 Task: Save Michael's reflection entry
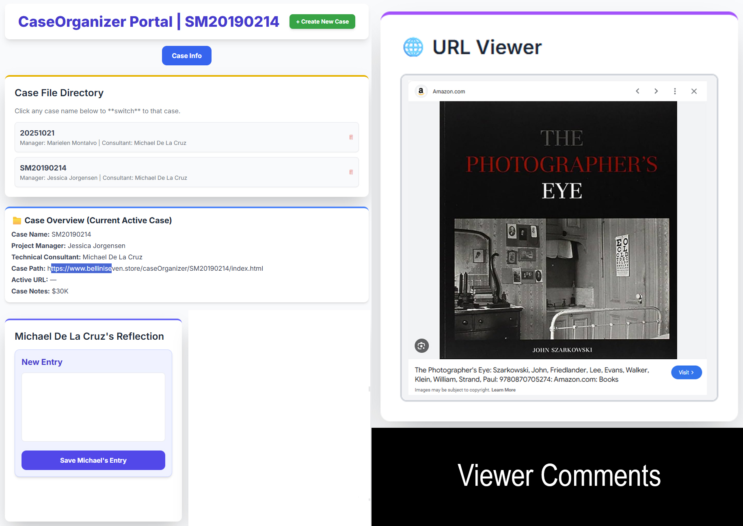click(93, 460)
